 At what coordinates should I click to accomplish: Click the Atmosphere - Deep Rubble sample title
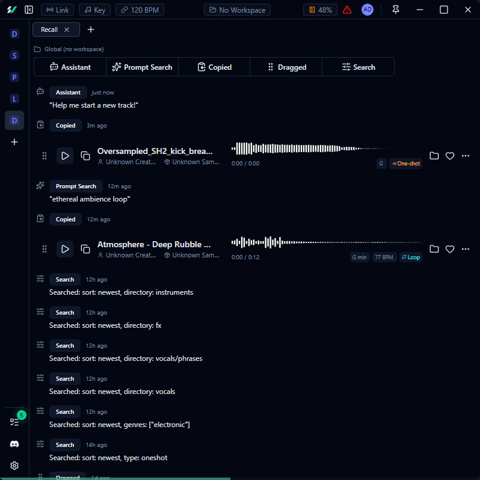[x=153, y=244]
